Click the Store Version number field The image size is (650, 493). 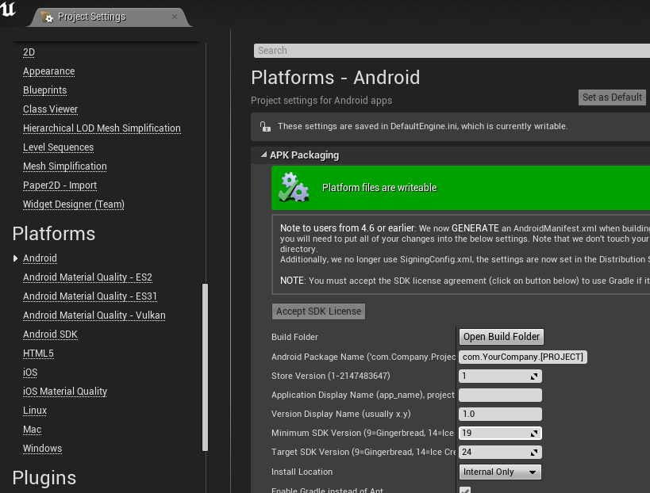coord(500,376)
